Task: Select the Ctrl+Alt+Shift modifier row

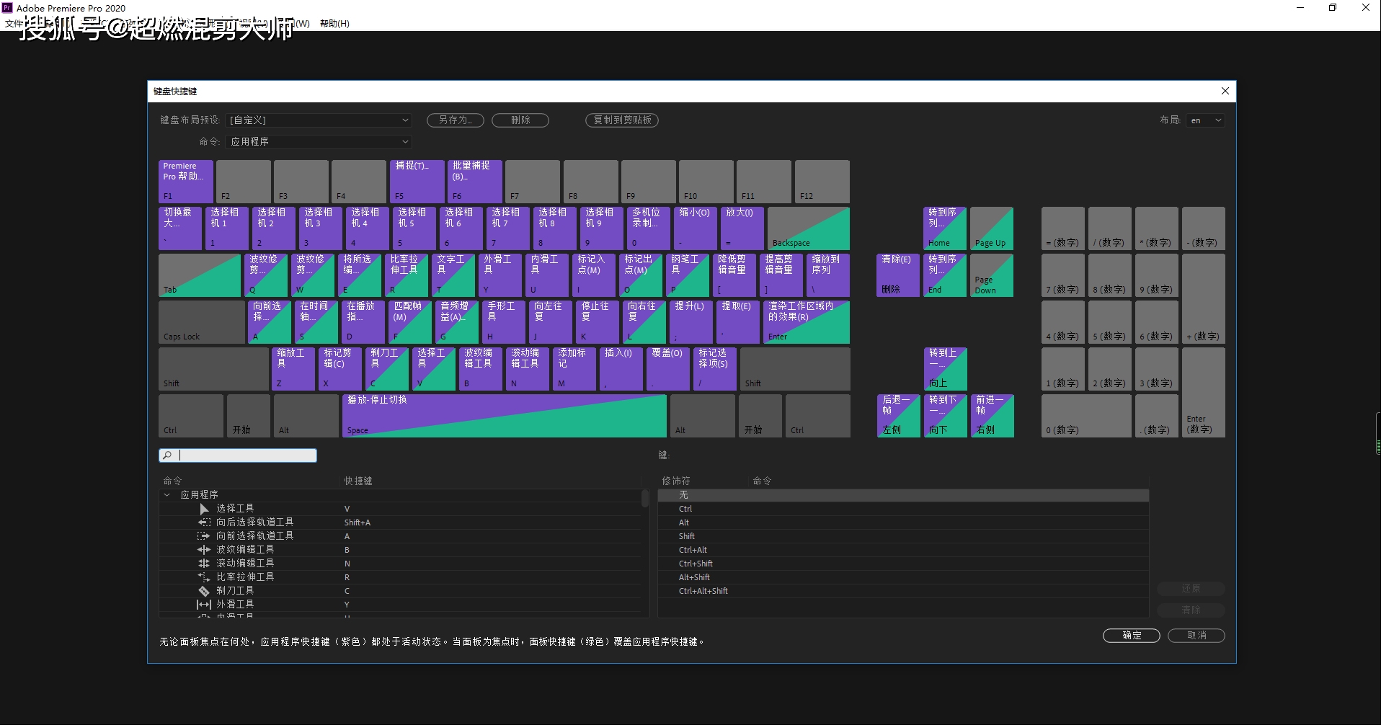Action: tap(903, 591)
